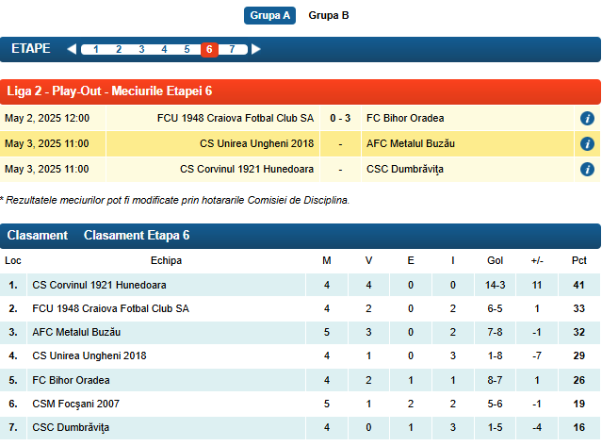
Task: Select stage 5 in Etape
Action: pyautogui.click(x=187, y=50)
